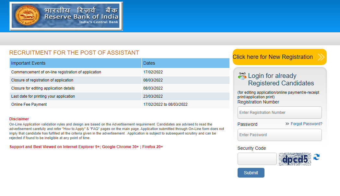Viewport: 340px width, 196px height.
Task: Select the Important Events column header
Action: [x=76, y=63]
